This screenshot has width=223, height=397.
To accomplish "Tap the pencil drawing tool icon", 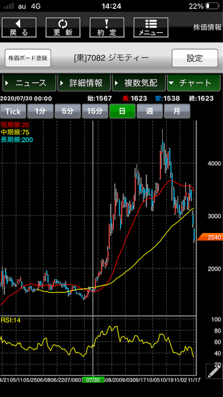I will click(x=214, y=371).
